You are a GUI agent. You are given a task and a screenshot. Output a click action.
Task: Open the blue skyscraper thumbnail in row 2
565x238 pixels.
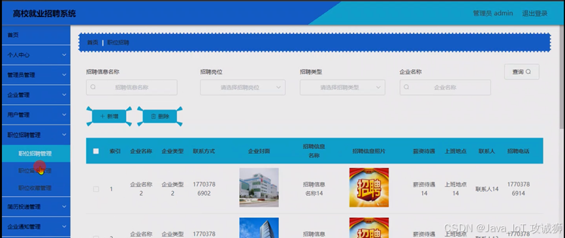click(x=259, y=228)
